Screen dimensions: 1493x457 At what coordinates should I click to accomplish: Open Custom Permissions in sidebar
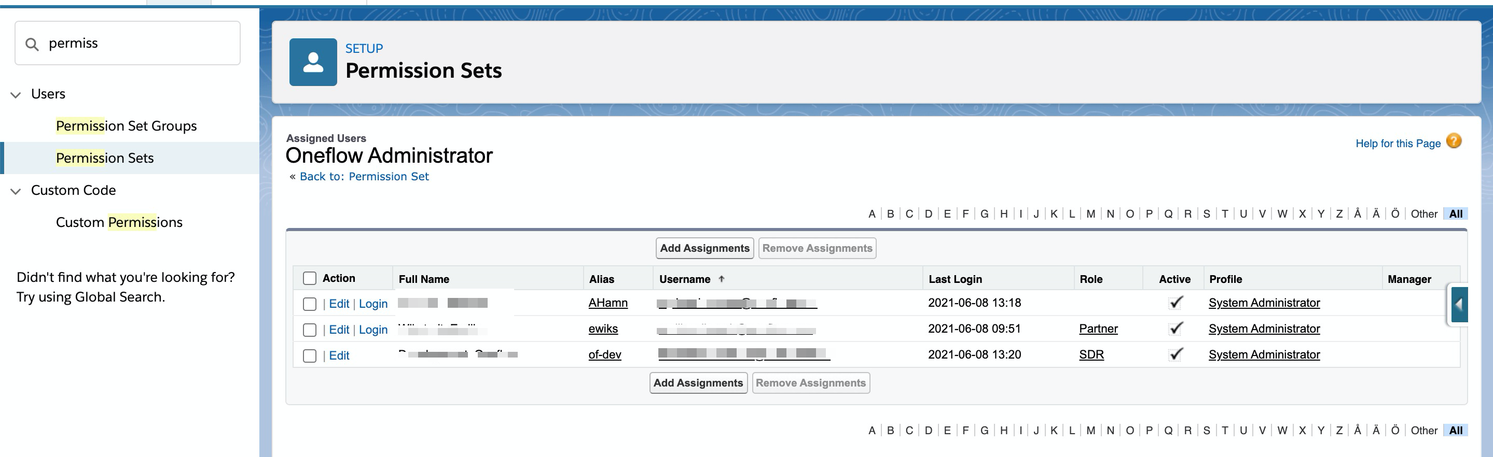pyautogui.click(x=119, y=222)
